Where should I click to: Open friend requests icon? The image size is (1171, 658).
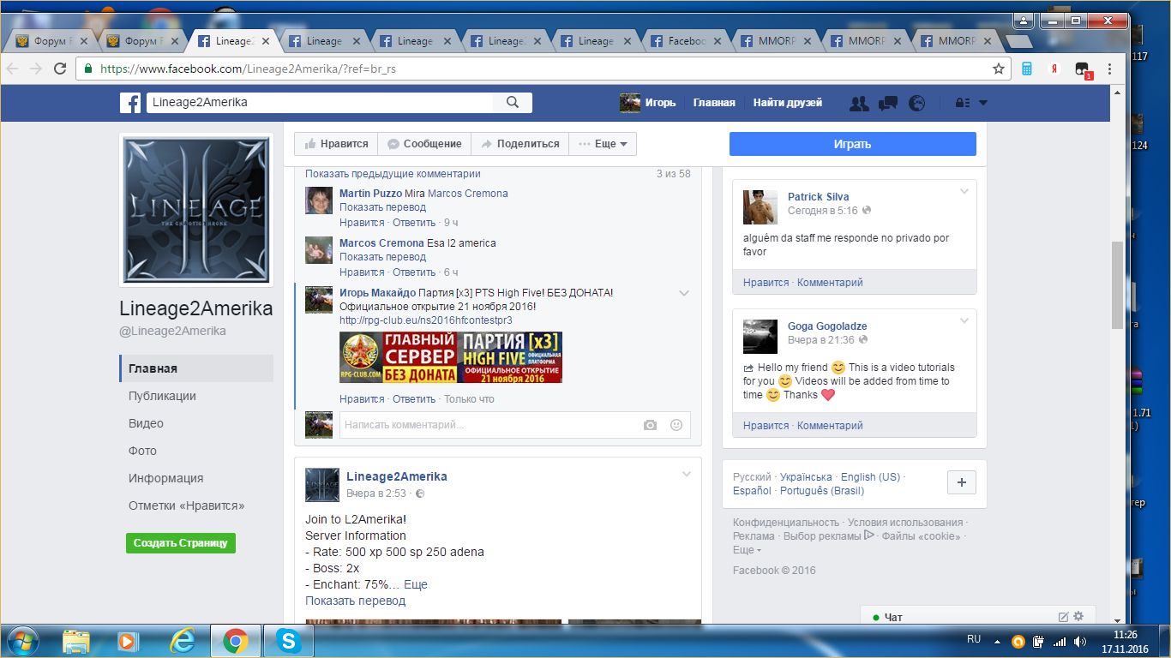click(x=858, y=103)
